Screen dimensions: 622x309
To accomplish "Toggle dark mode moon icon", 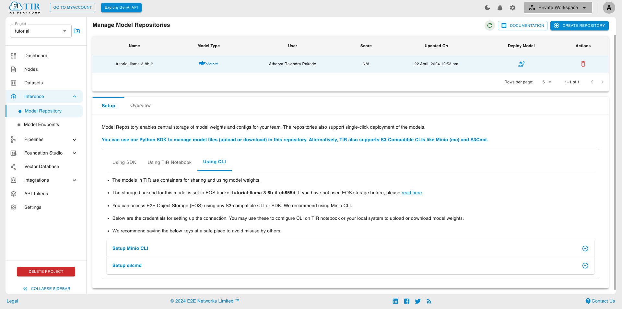I will pos(487,7).
